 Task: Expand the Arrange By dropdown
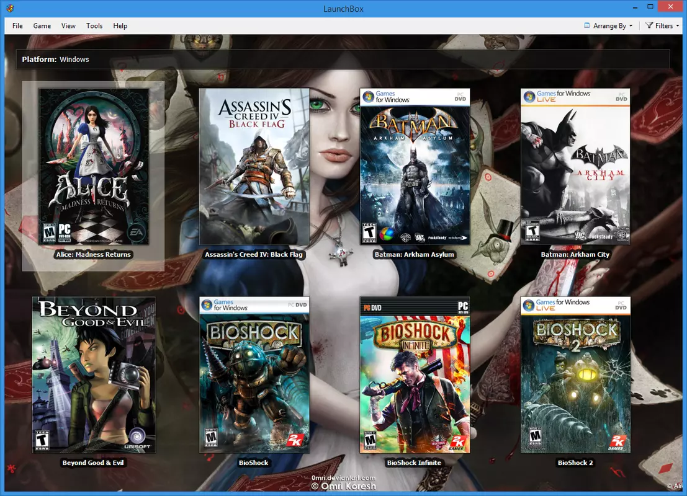[x=609, y=26]
